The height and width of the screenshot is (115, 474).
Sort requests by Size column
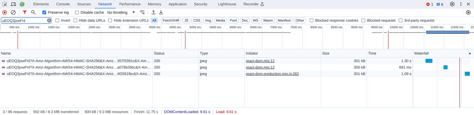(344, 54)
